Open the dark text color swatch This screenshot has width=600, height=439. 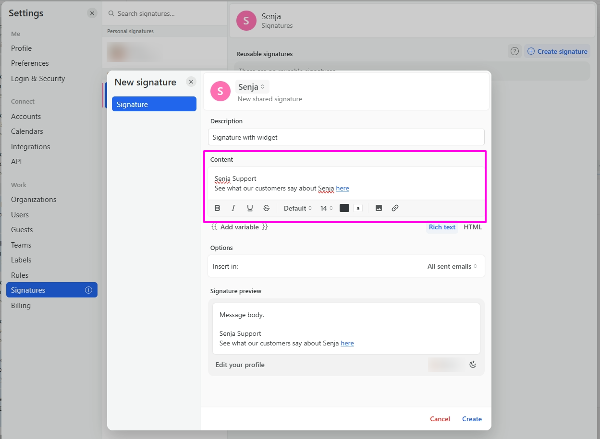(344, 208)
